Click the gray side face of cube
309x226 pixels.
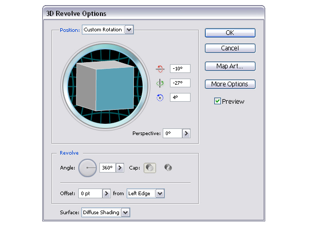(x=86, y=85)
